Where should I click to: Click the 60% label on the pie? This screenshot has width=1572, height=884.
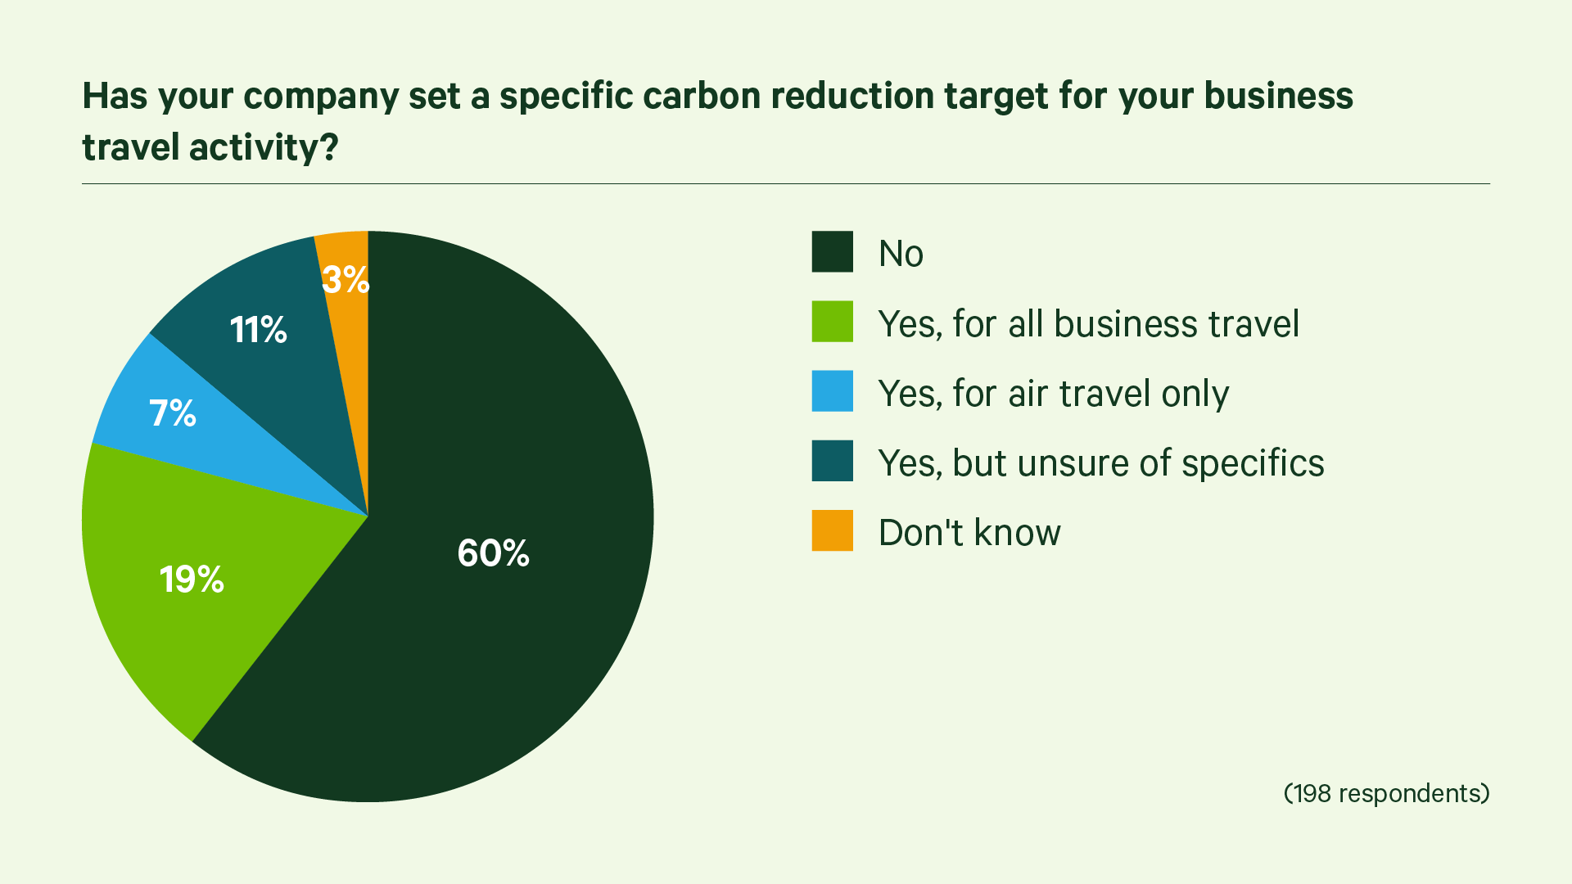point(493,553)
